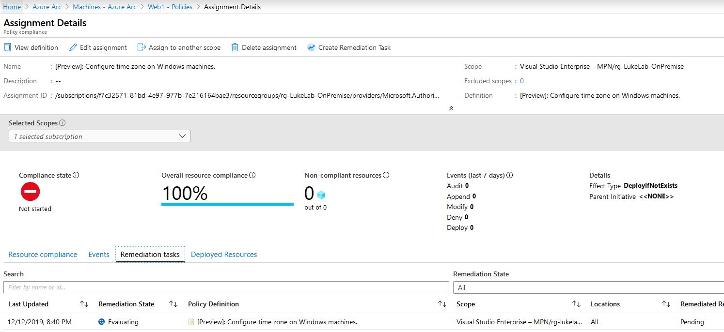Click the Create Remediation Task chart icon

coord(311,47)
